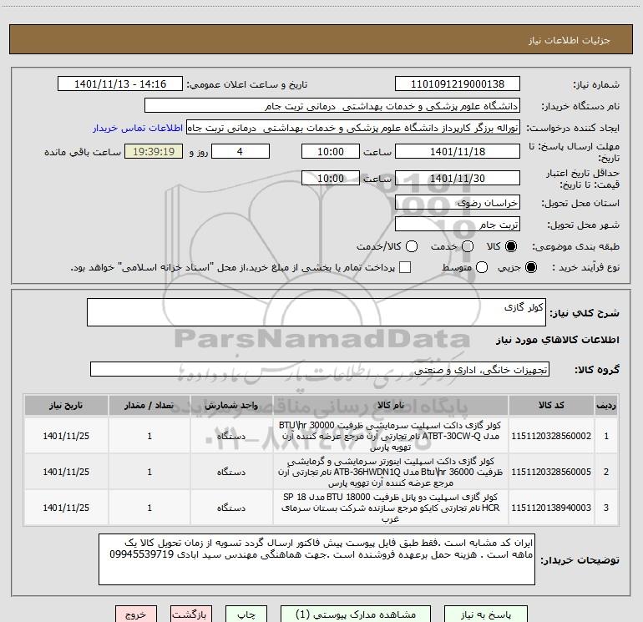
Task: Click product code 1151120328560002
Action: pos(551,436)
